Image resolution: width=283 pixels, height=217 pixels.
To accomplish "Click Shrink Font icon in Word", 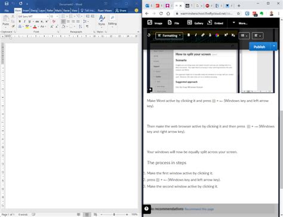I will point(57,26).
